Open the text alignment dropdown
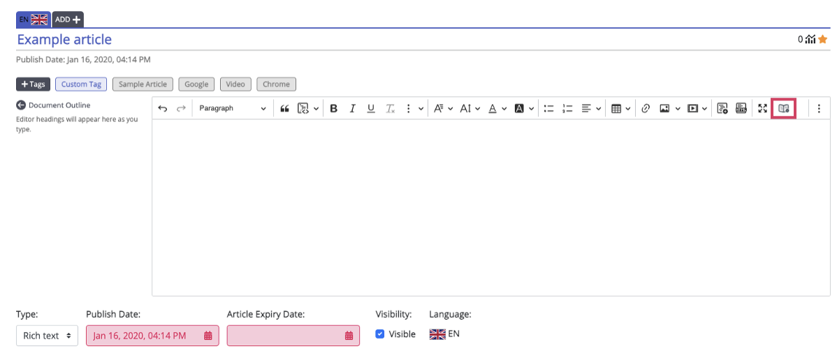Screen dimensions: 837x349 click(x=591, y=109)
